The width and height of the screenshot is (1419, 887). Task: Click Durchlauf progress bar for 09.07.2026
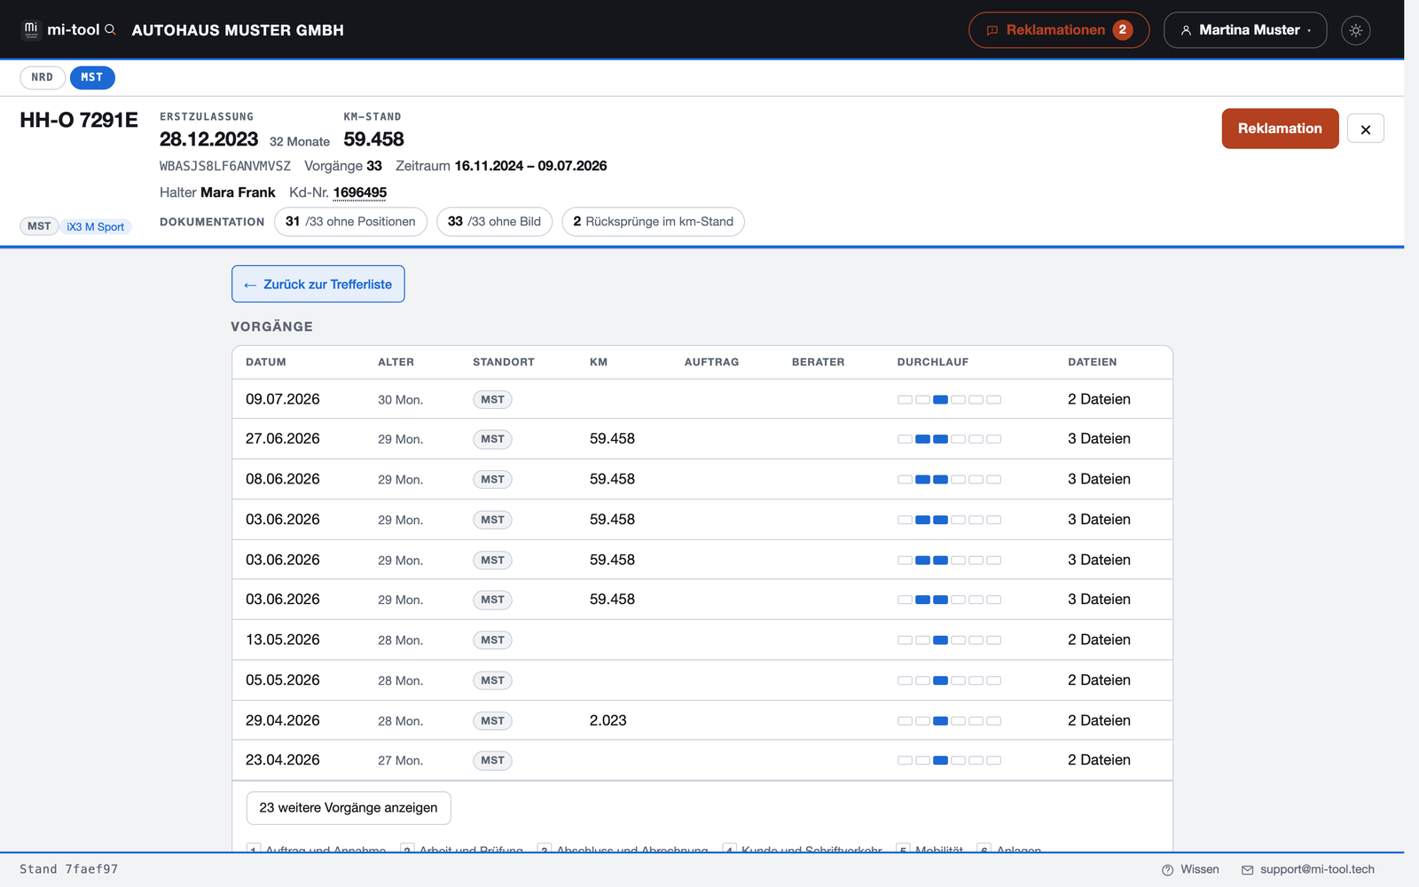click(949, 400)
